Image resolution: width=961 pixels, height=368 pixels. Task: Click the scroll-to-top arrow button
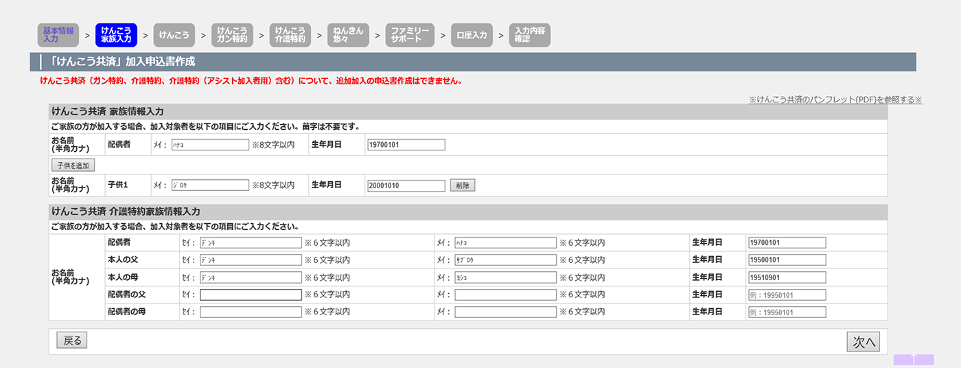[913, 359]
